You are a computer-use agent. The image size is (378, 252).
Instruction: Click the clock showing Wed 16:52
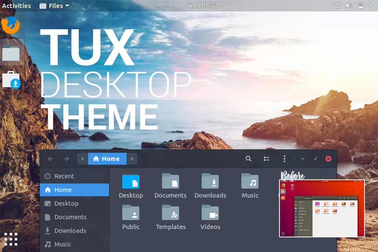[202, 5]
